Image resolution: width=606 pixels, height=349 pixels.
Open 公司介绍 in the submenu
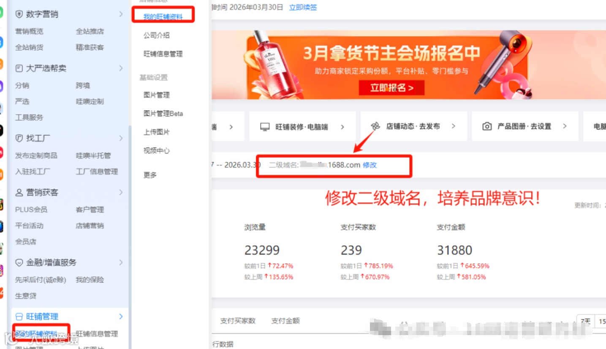pos(157,35)
